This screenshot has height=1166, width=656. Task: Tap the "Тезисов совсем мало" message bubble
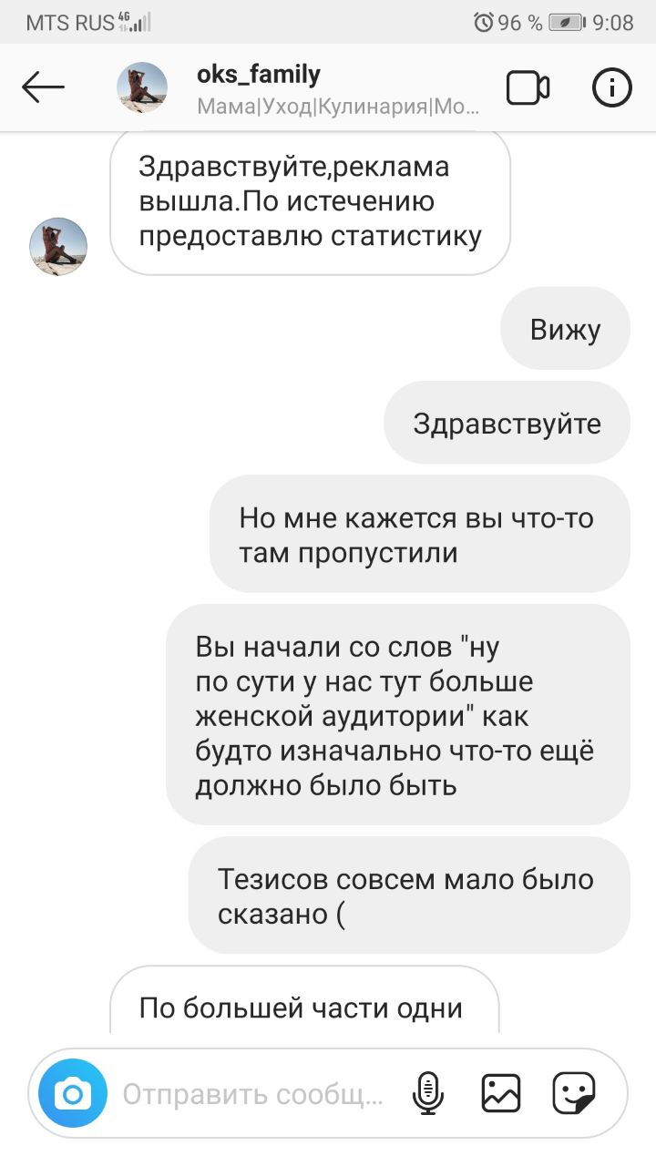coord(409,895)
